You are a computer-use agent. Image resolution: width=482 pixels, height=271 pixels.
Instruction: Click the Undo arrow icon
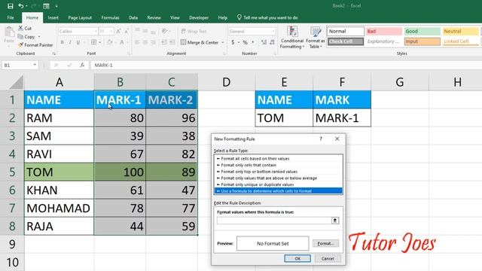pyautogui.click(x=20, y=6)
